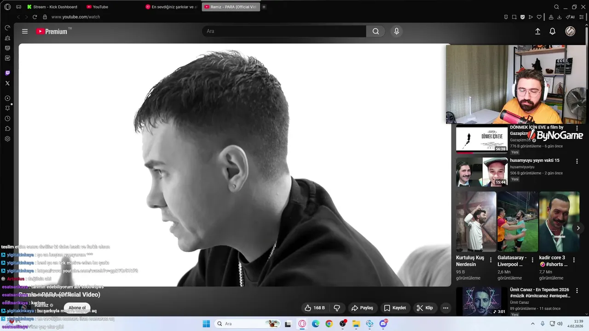Image resolution: width=589 pixels, height=331 pixels.
Task: Go back to previous page
Action: 18,17
